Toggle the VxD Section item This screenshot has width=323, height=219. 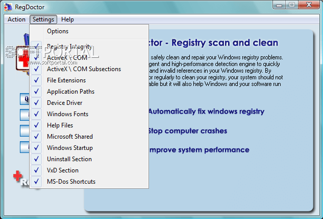click(89, 170)
